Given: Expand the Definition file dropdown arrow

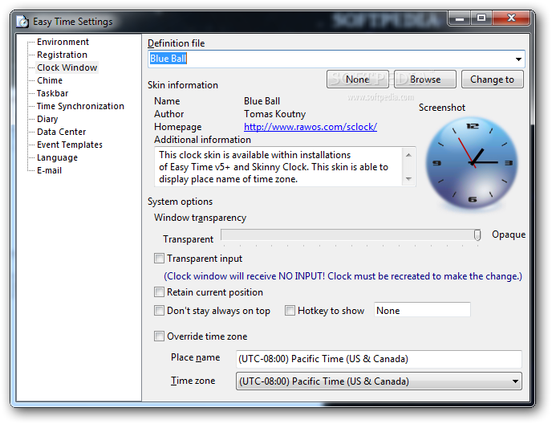Looking at the screenshot, I should coord(518,59).
